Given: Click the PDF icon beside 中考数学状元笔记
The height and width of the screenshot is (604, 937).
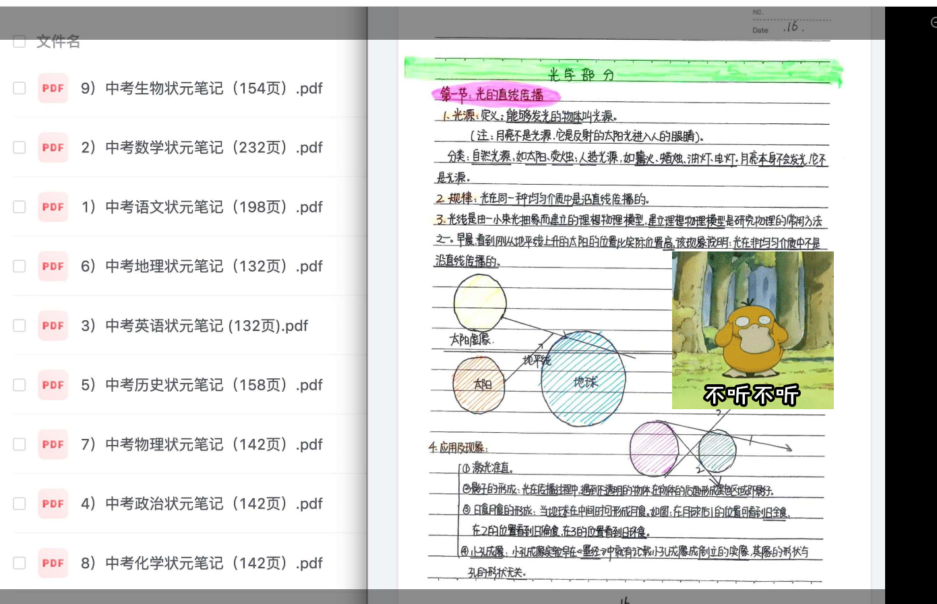Looking at the screenshot, I should tap(53, 147).
